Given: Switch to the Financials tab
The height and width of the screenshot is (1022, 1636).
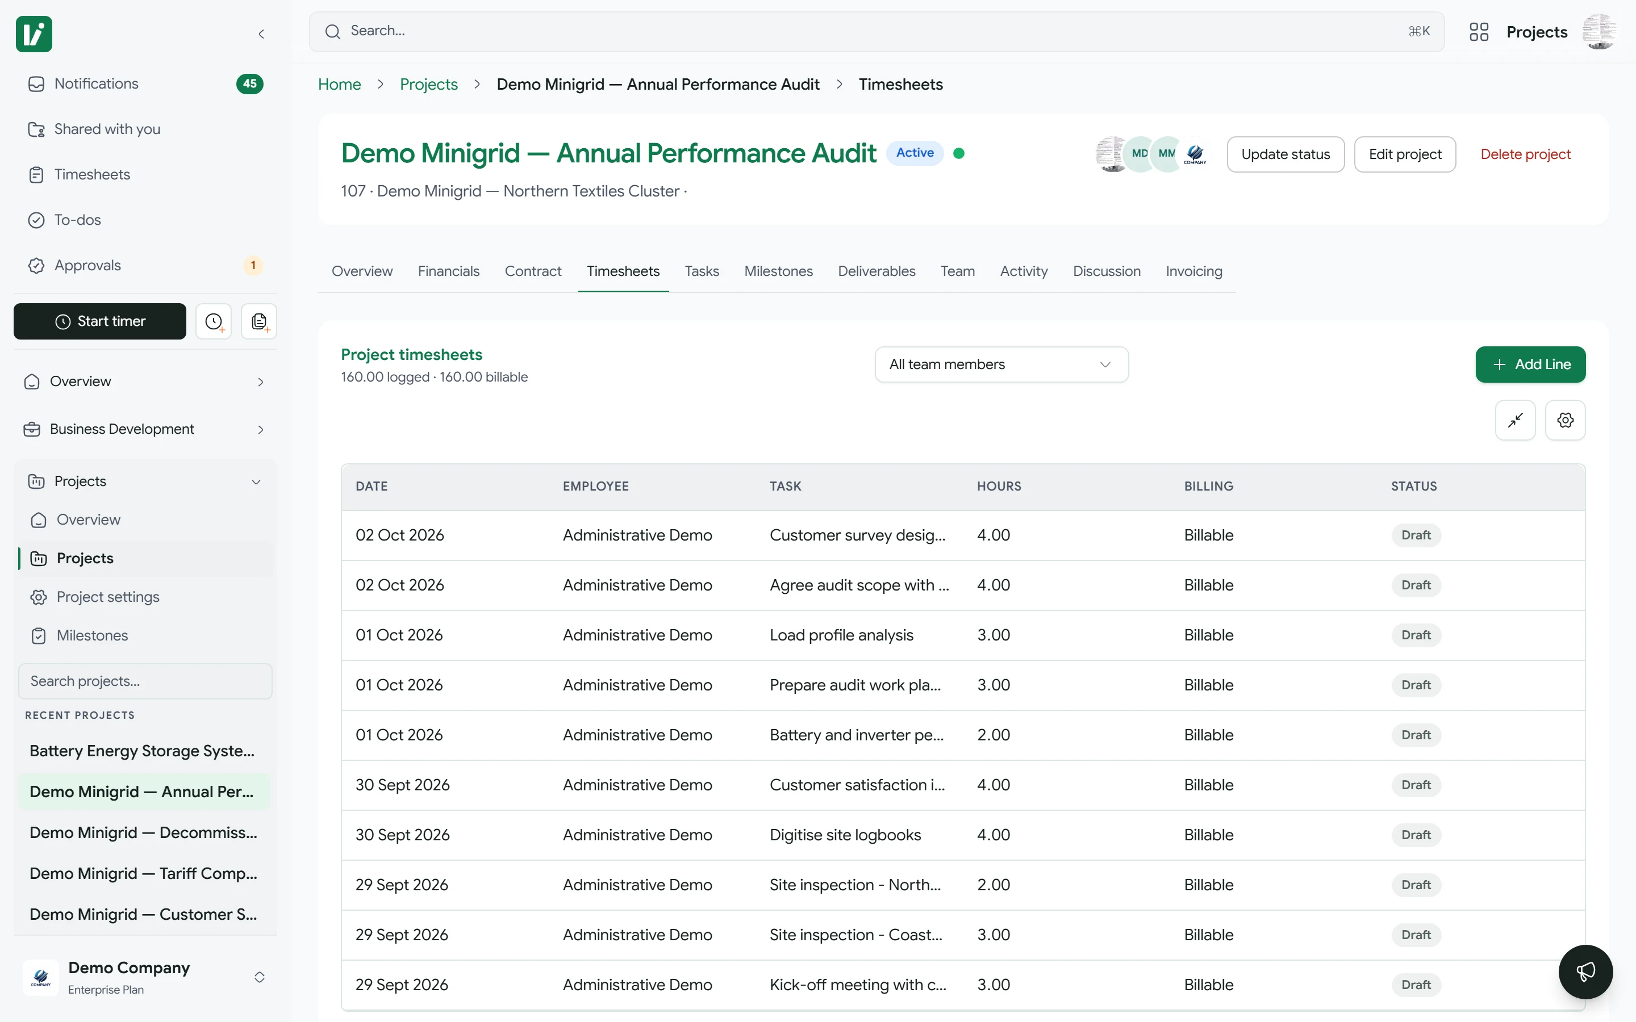Looking at the screenshot, I should [448, 271].
